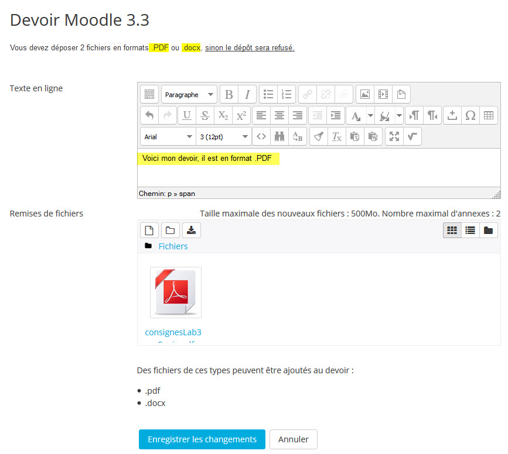Click Enregistrer les changements button
Screen dimensions: 508x454
pyautogui.click(x=202, y=439)
